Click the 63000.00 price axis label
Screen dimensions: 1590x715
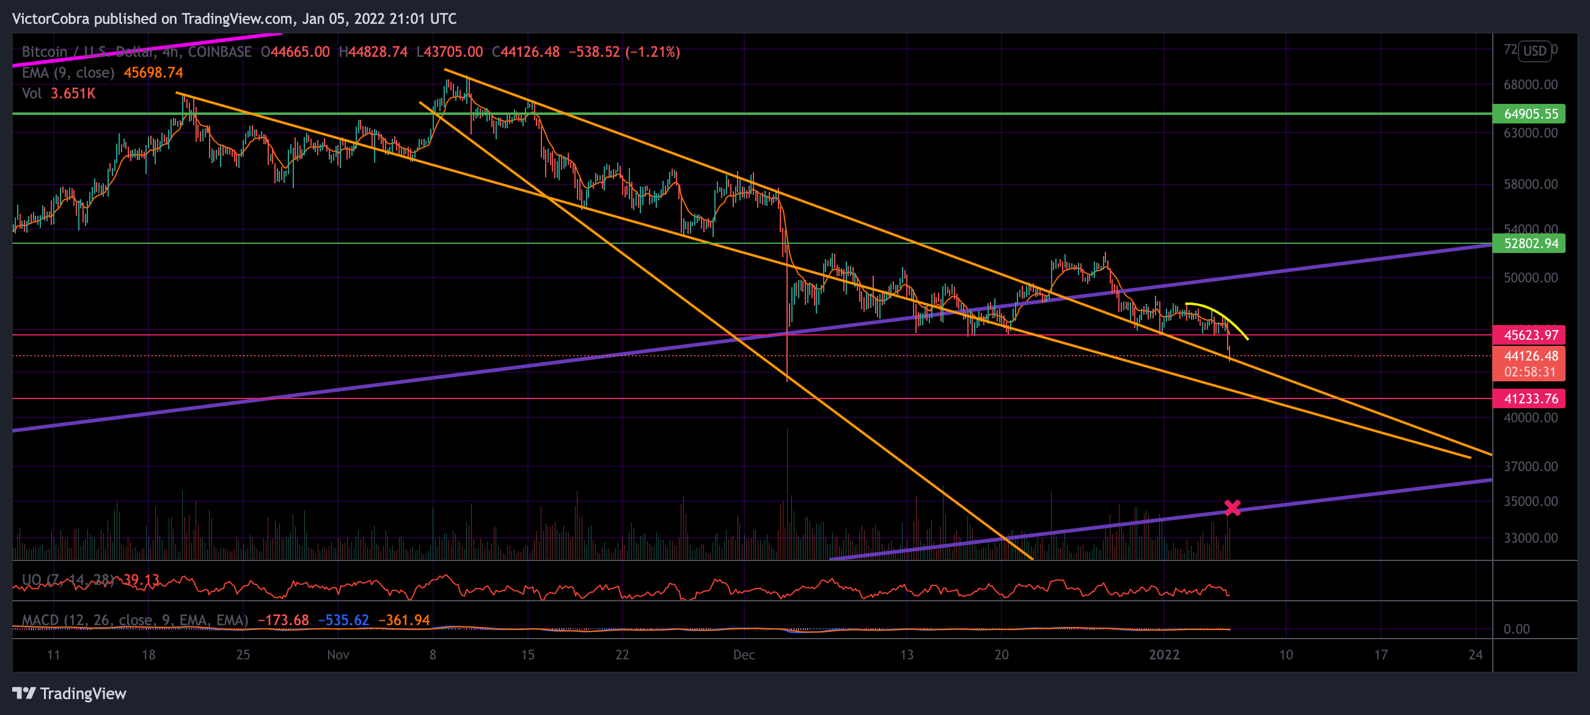[x=1531, y=133]
